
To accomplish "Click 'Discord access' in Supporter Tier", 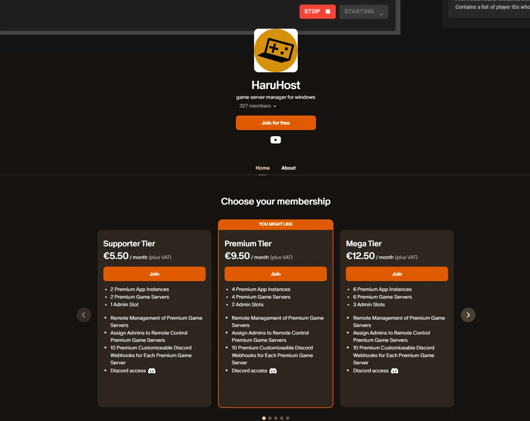I will 128,371.
